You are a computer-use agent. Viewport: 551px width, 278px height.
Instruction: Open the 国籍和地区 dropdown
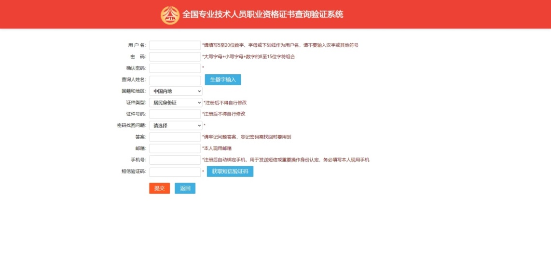pos(176,91)
